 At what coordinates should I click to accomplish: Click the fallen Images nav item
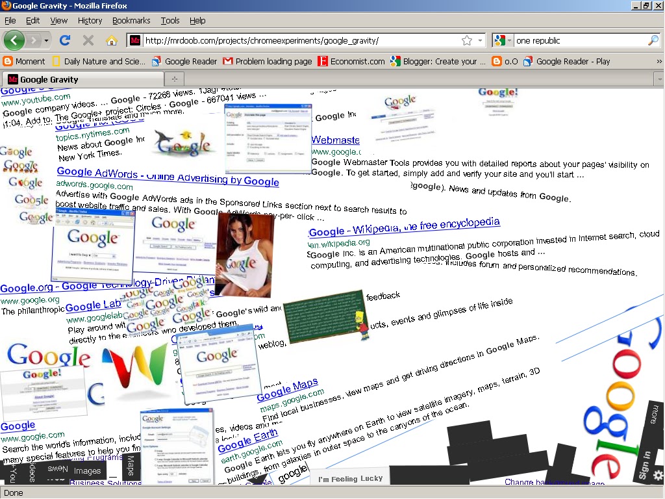click(88, 470)
